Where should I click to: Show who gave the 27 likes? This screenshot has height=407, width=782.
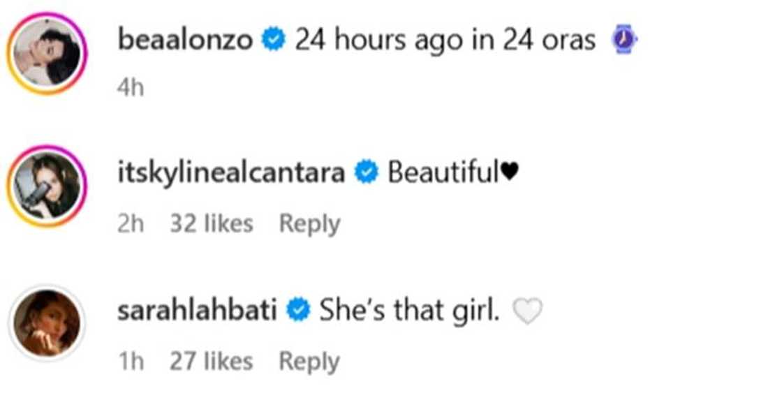(x=212, y=362)
